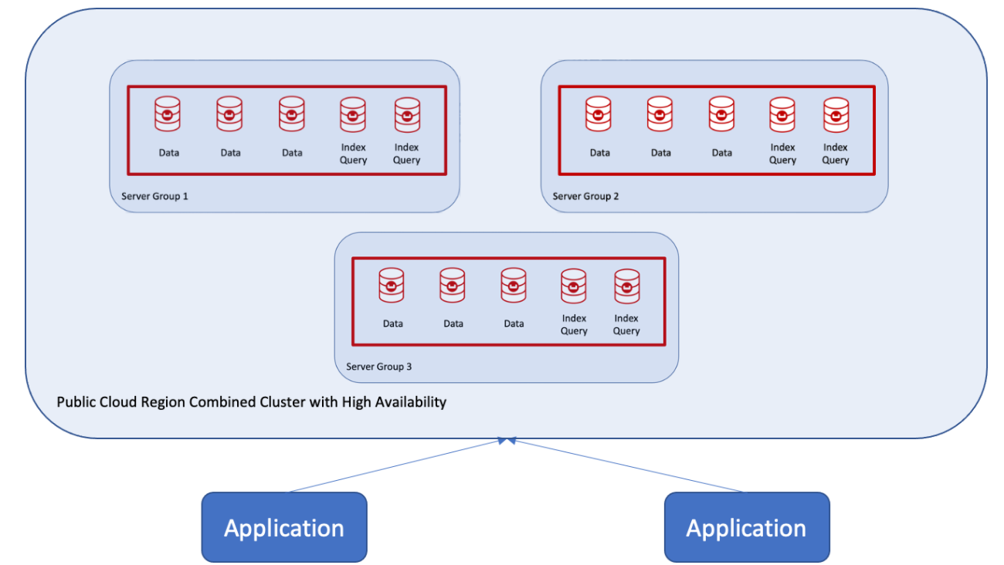Click the left blue Application box
Screen dimensions: 1004x565
pos(284,527)
